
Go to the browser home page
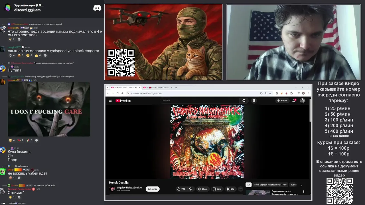pos(122,93)
